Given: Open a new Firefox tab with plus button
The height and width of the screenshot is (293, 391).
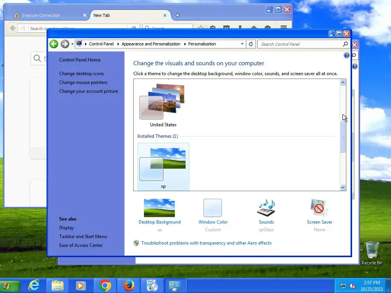Looking at the screenshot, I should click(x=178, y=15).
